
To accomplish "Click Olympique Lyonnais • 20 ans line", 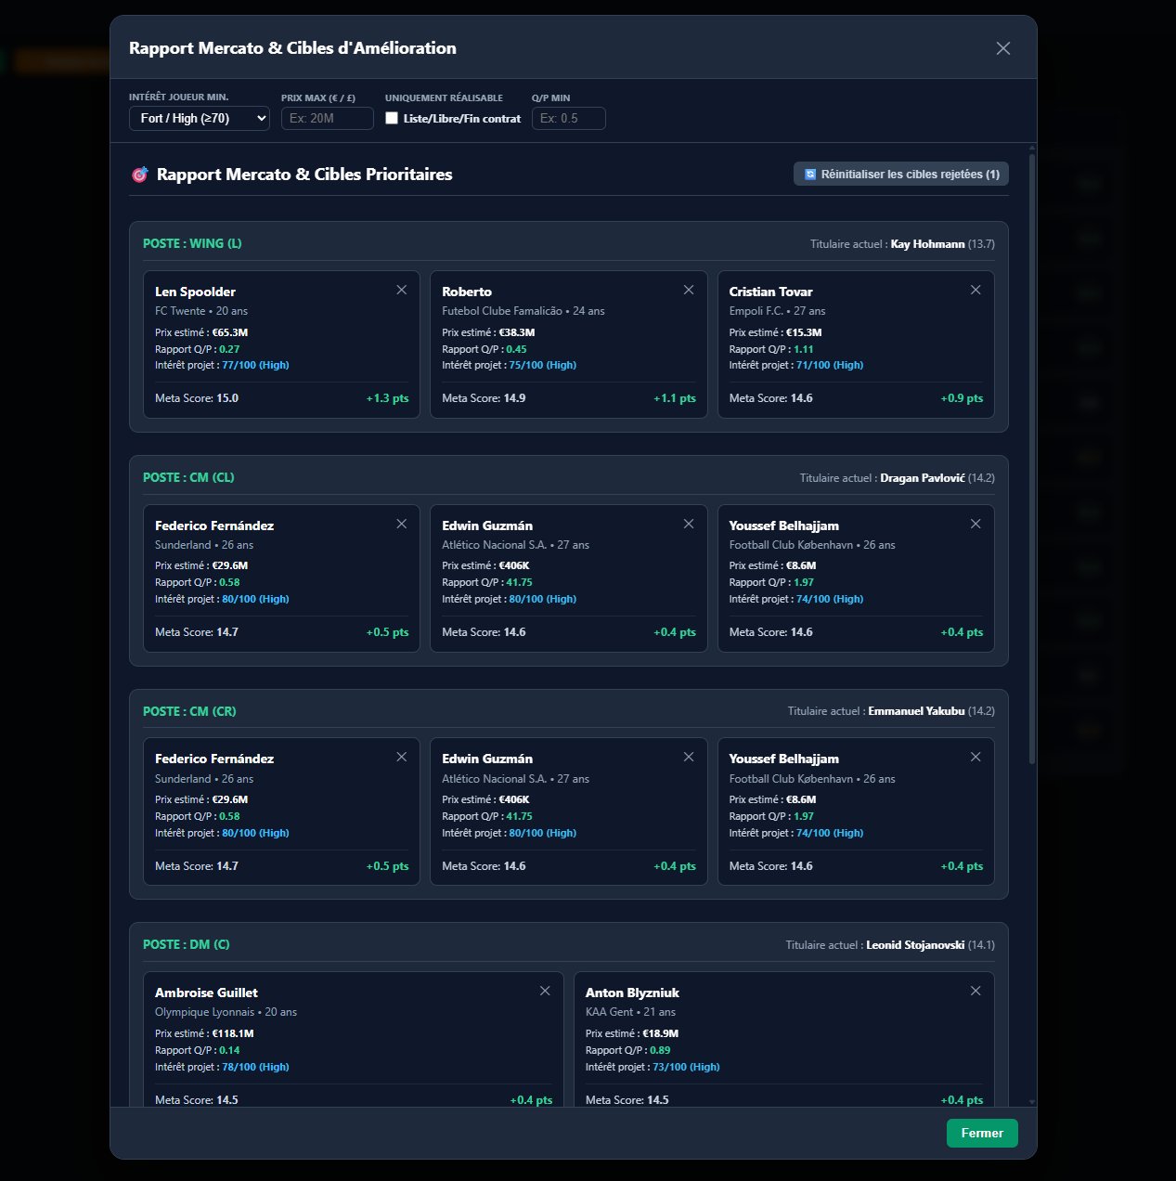I will tap(226, 1012).
